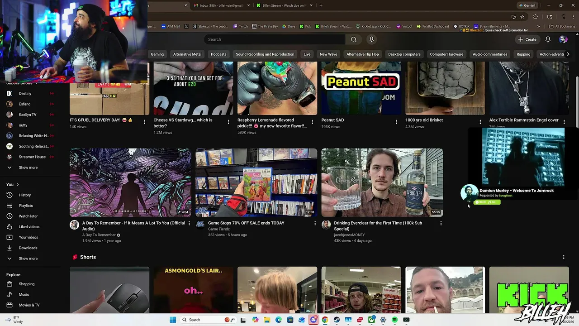Open options menu for Drinking Everclear video
Screen dimensions: 579x326
coord(441,223)
